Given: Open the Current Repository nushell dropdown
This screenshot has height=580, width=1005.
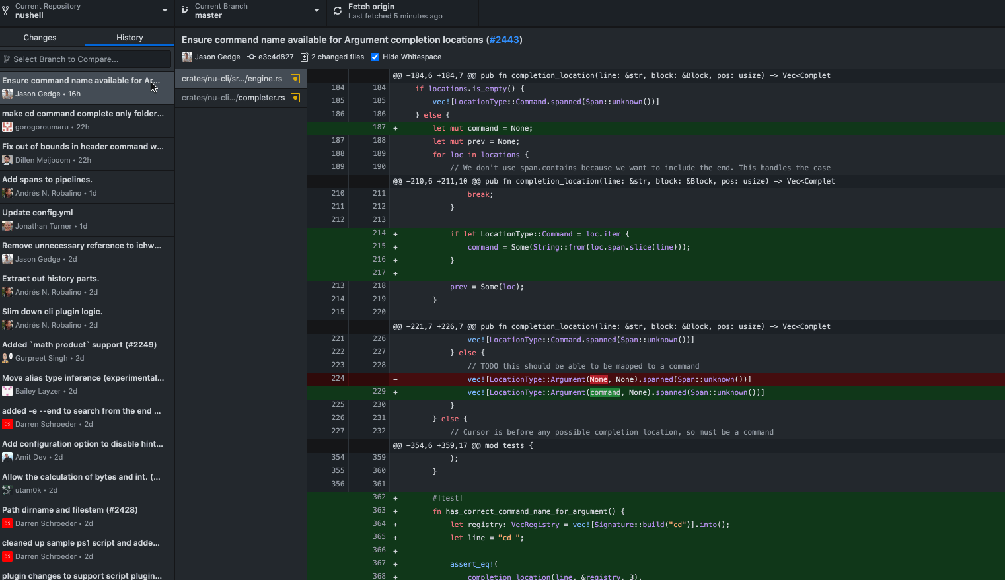Looking at the screenshot, I should [x=87, y=11].
